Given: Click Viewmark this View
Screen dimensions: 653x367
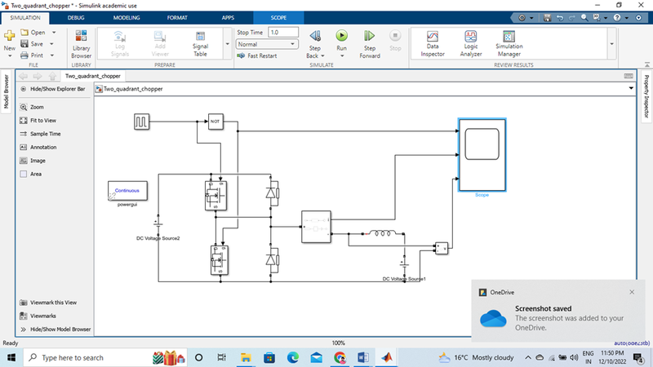Looking at the screenshot, I should 48,303.
